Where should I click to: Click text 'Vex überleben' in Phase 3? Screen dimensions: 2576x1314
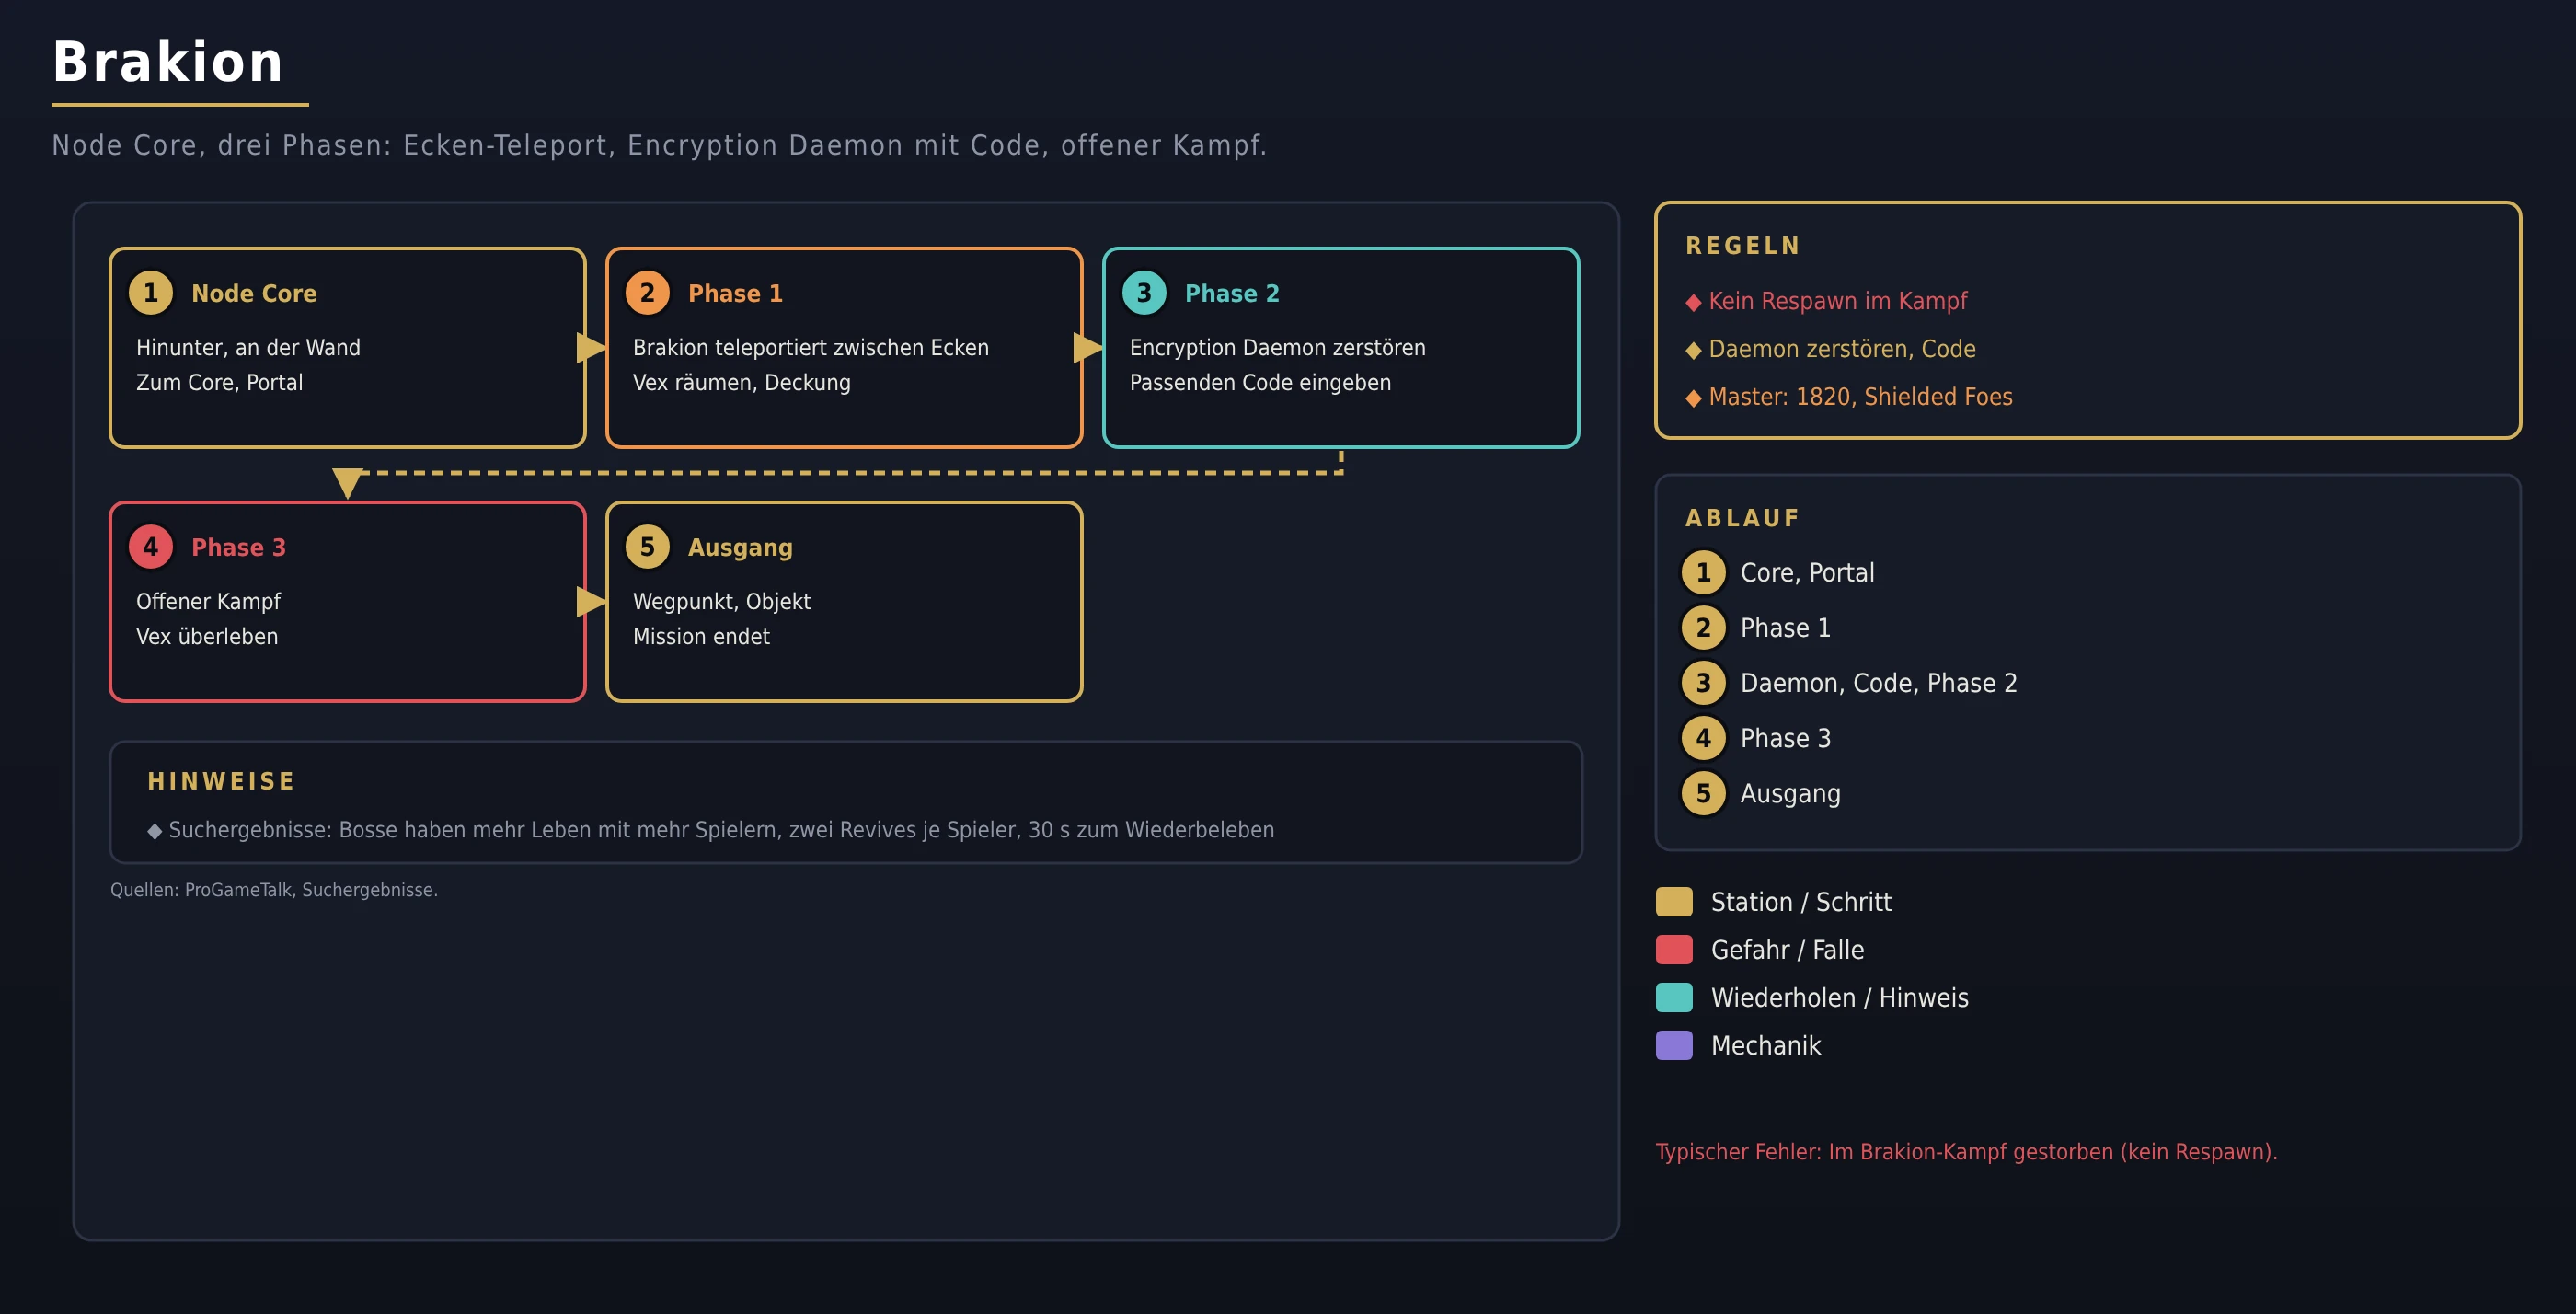207,636
